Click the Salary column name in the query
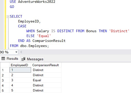This screenshot has height=93, width=131. (43, 31)
